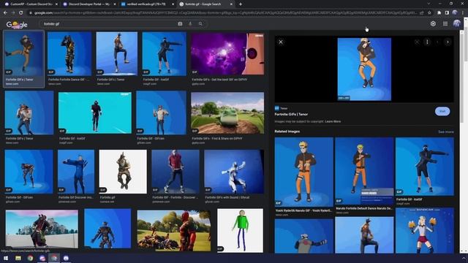Switch to the Discord Developer Portal tab

tap(89, 4)
